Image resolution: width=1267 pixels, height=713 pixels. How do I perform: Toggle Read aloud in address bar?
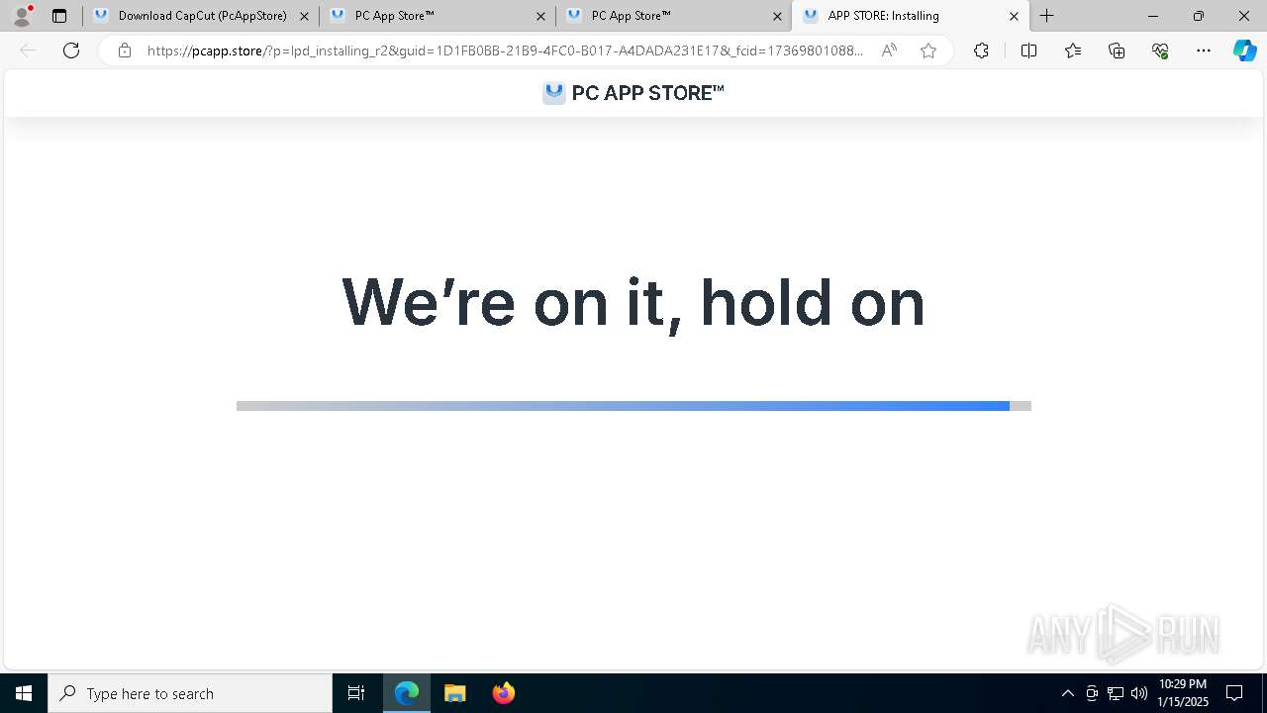click(x=889, y=51)
